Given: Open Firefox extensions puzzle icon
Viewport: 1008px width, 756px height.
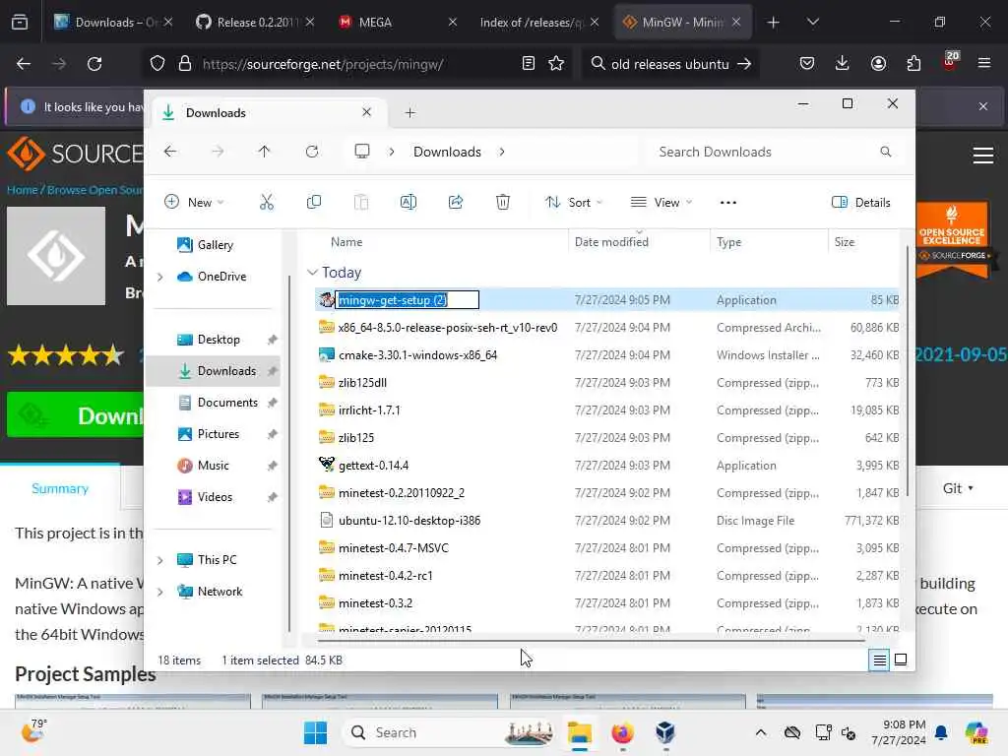Looking at the screenshot, I should [913, 64].
